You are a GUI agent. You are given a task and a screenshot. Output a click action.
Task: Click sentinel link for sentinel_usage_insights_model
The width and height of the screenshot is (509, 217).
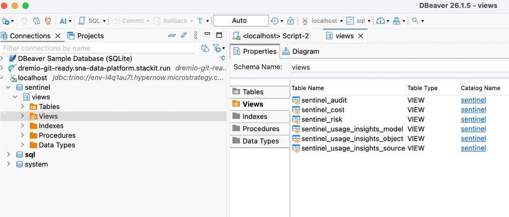point(473,129)
